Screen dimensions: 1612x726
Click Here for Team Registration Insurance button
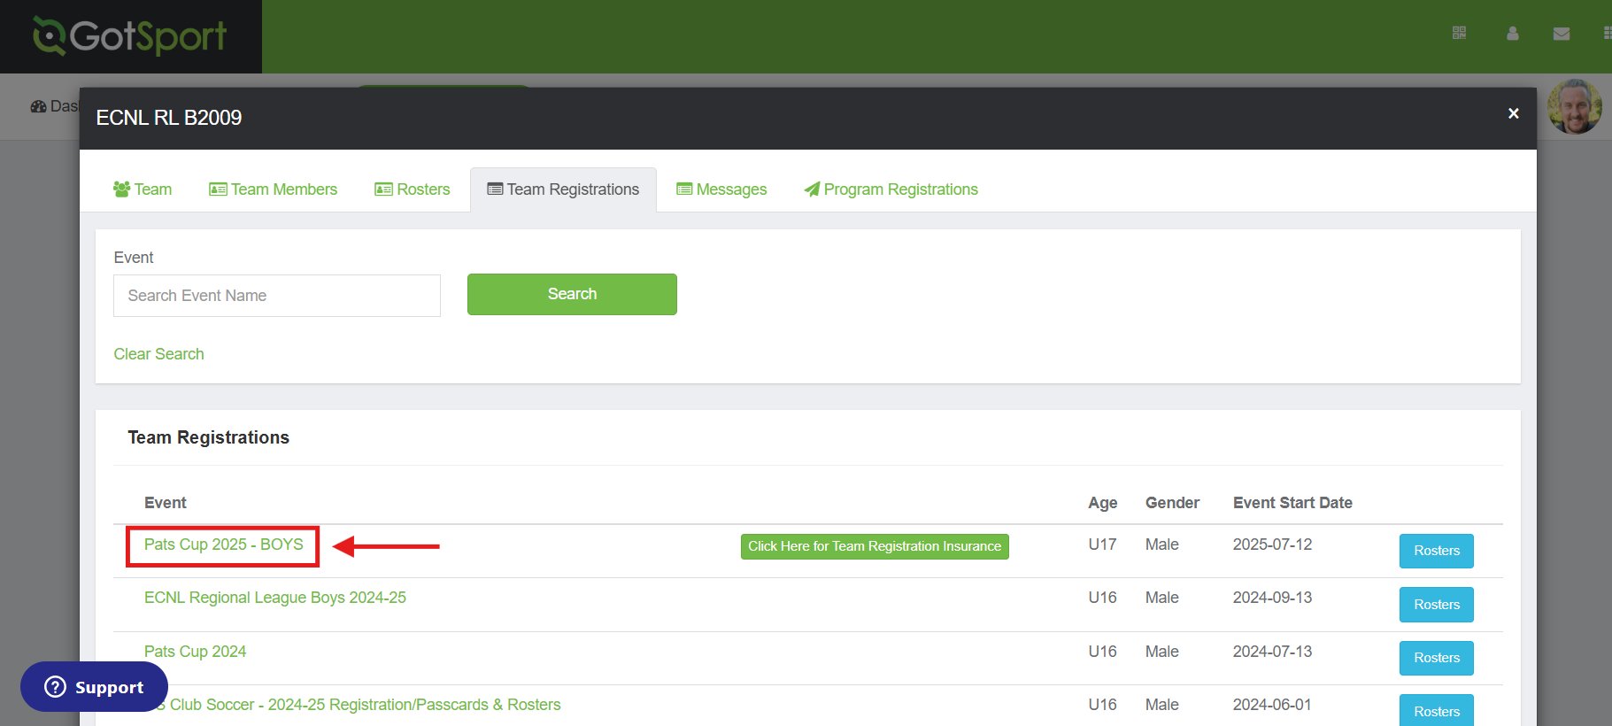tap(874, 546)
